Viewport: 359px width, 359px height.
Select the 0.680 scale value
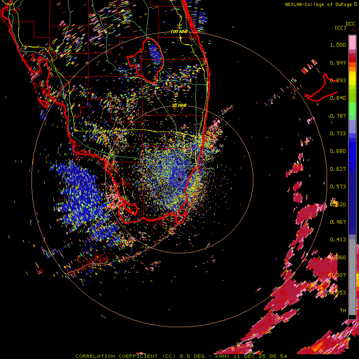point(338,151)
